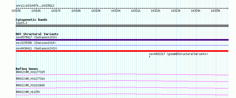The width and height of the screenshot is (236, 98).
Task: Select the 14324k ruler tick label
Action: pyautogui.click(x=196, y=11)
